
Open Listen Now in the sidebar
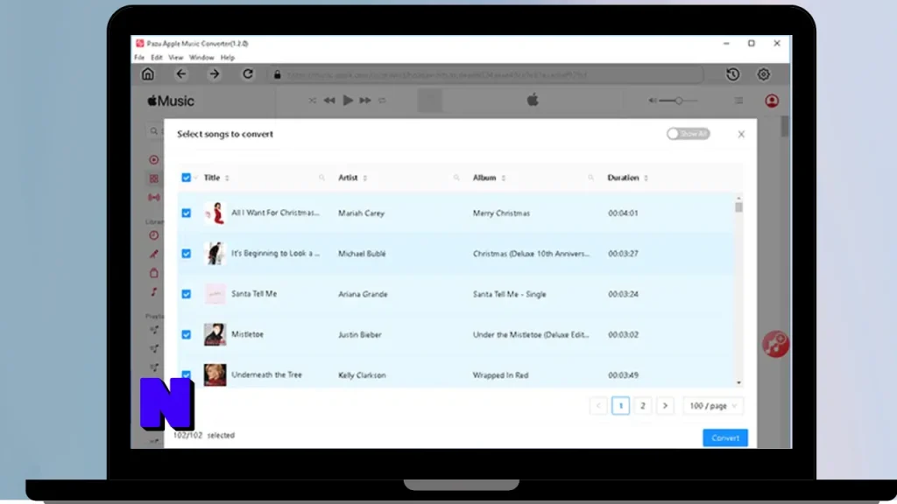tap(154, 160)
